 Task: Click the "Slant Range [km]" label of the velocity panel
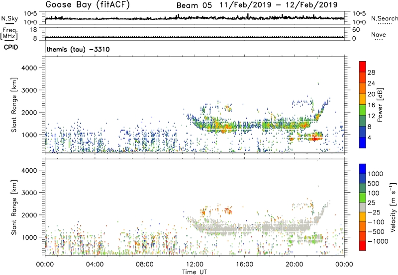(14, 207)
